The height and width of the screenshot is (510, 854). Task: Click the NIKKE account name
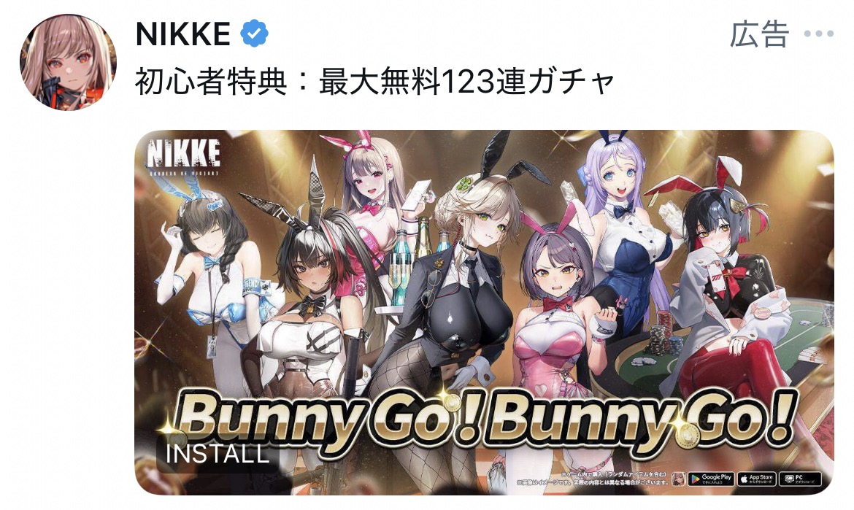click(x=183, y=34)
